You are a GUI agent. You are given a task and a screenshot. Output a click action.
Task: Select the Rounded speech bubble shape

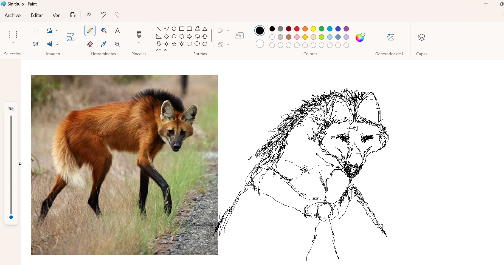(x=189, y=44)
